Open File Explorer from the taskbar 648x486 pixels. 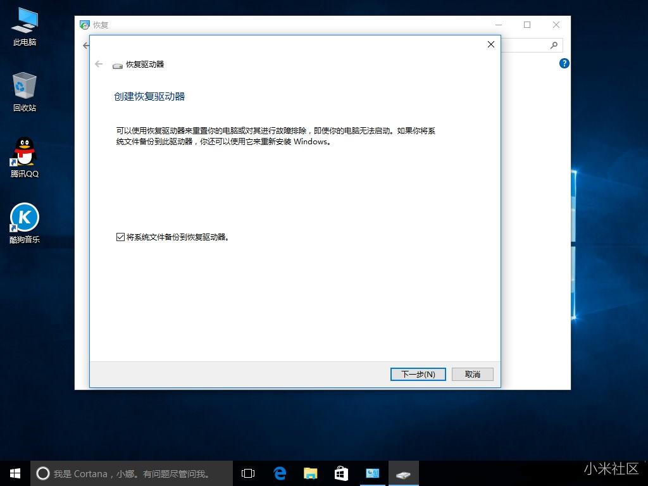coord(310,473)
